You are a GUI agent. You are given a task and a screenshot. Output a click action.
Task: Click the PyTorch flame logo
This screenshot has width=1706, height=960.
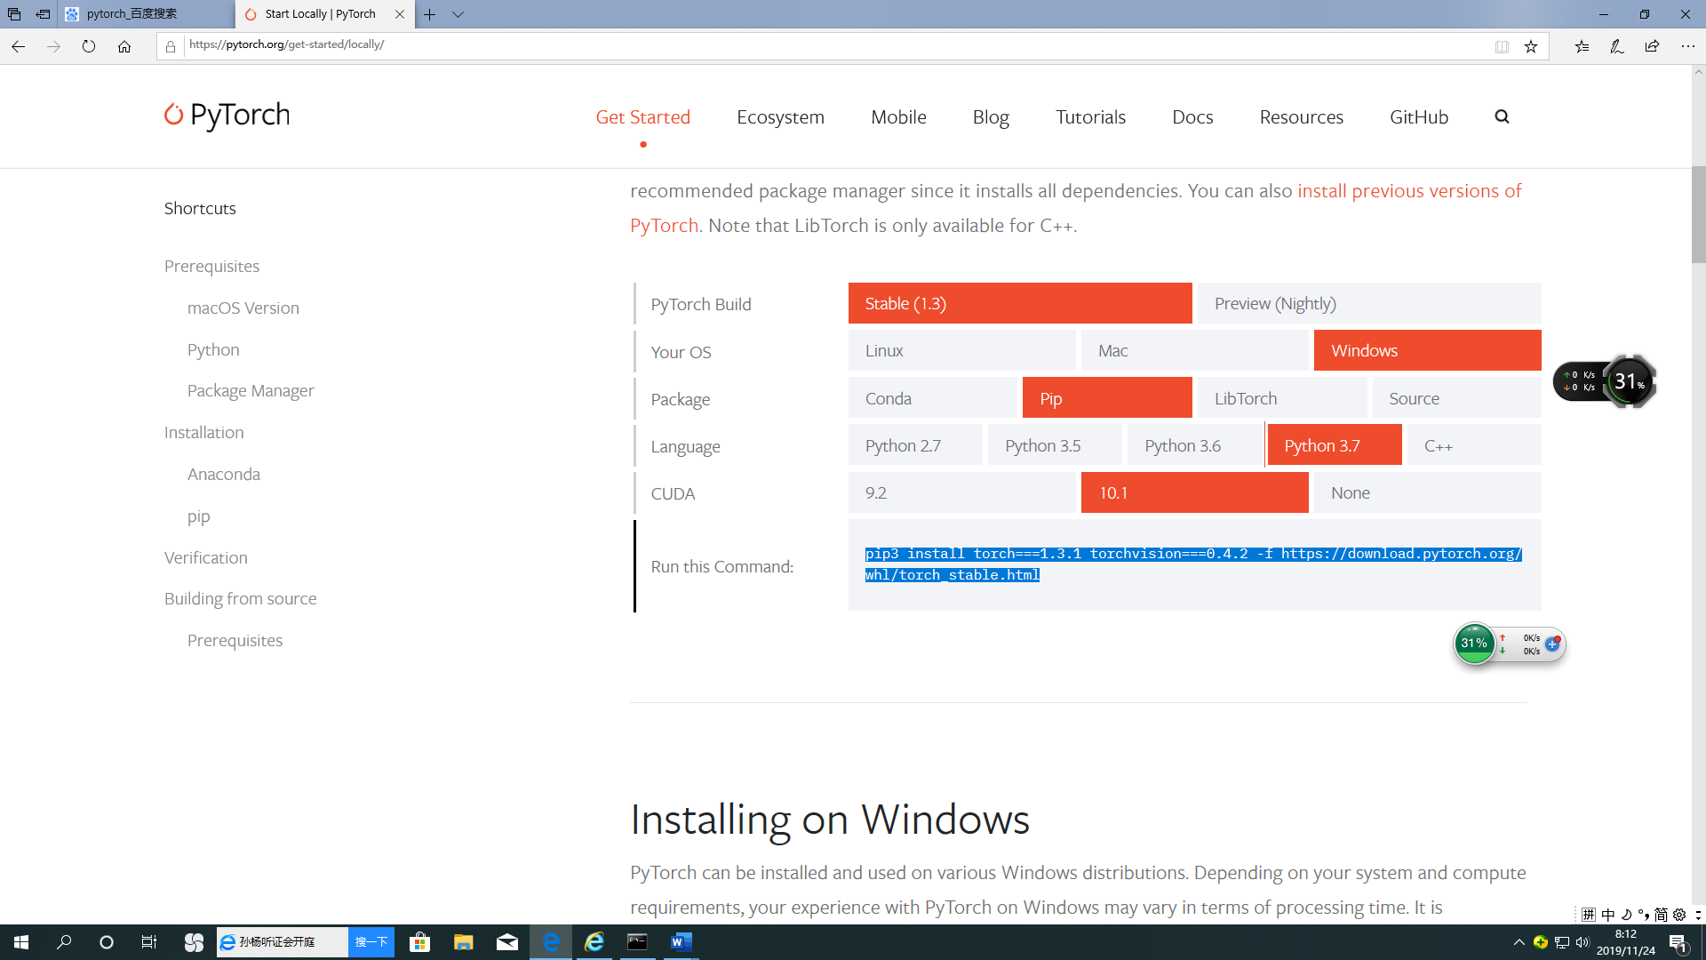click(x=174, y=115)
